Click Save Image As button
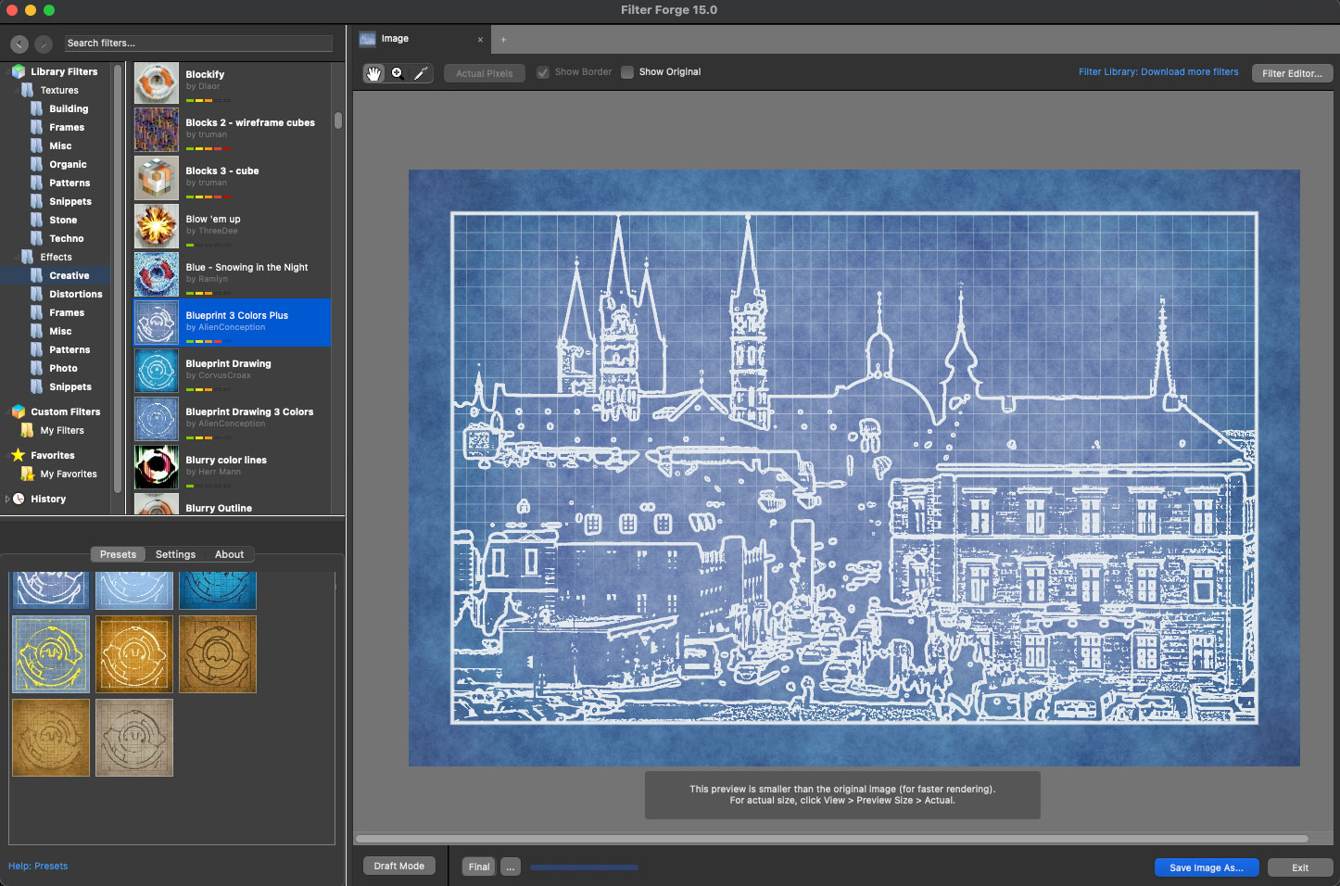 (x=1206, y=867)
